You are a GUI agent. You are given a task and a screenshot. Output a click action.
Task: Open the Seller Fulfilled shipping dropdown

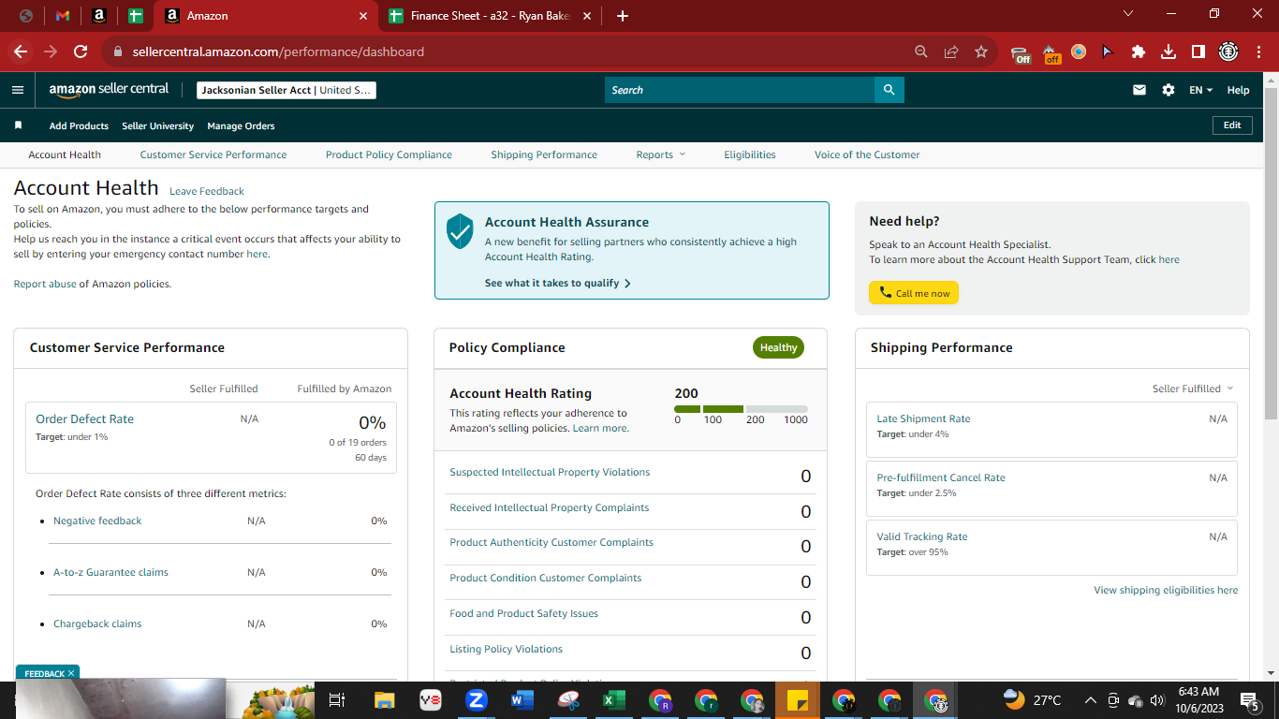[1193, 389]
